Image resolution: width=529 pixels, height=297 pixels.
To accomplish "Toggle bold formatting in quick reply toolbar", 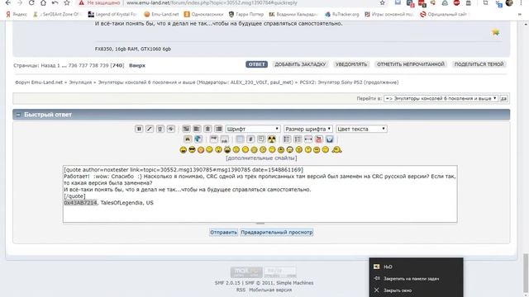I will [139, 129].
